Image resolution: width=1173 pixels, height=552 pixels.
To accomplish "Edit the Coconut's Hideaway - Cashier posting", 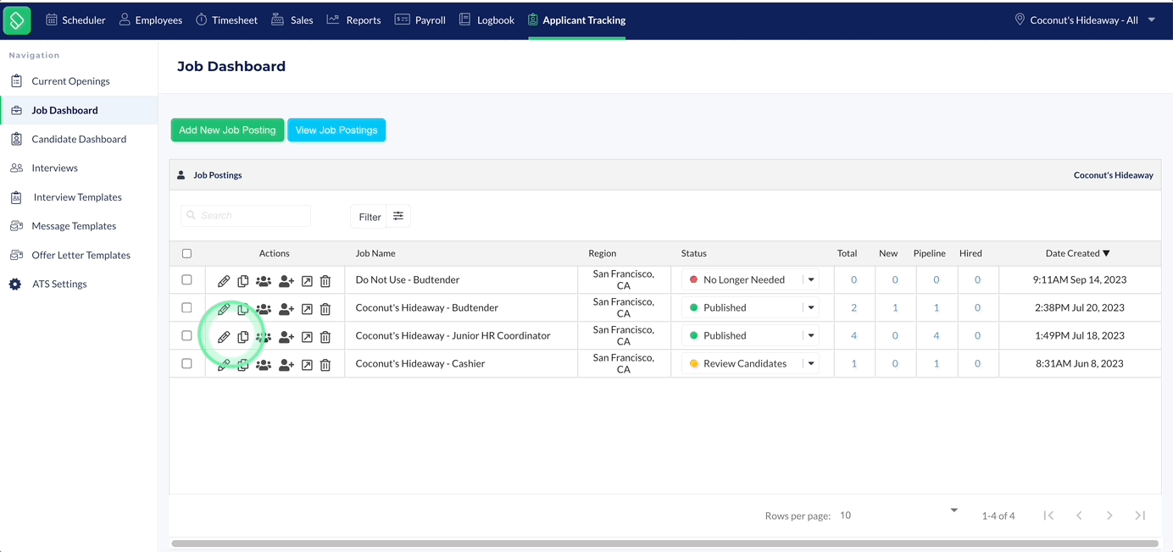I will tap(224, 365).
